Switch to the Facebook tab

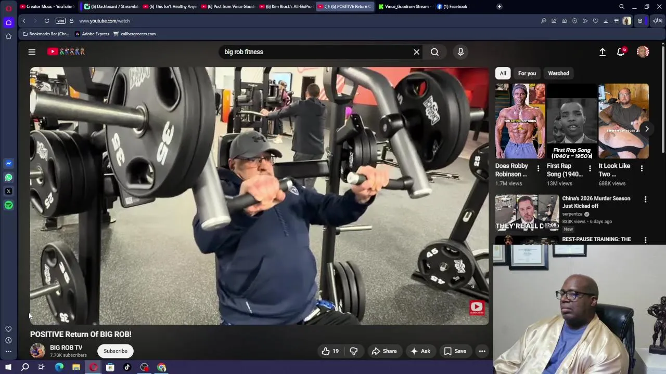453,7
